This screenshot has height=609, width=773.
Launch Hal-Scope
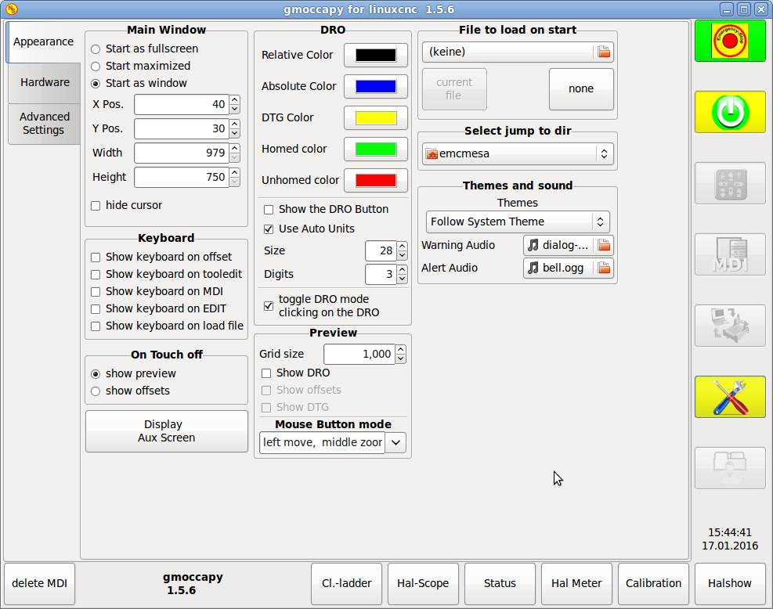coord(423,583)
